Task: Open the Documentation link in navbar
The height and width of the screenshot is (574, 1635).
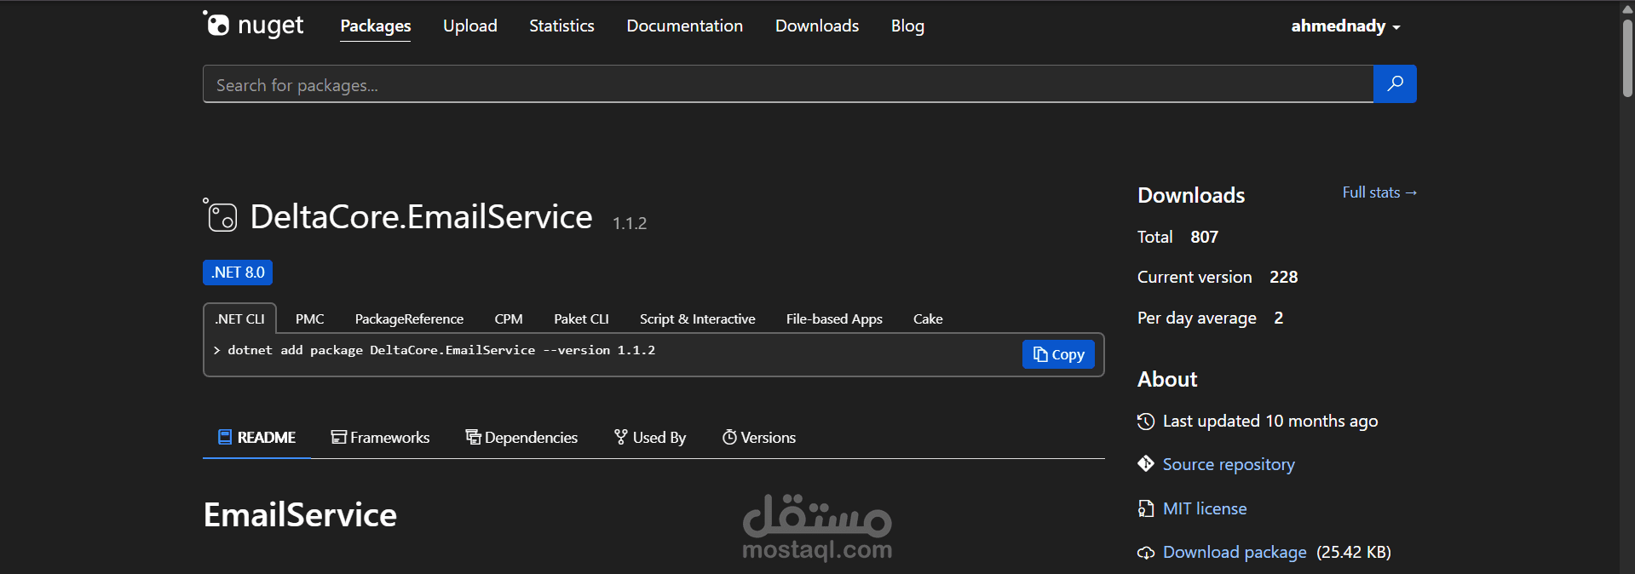Action: 685,26
